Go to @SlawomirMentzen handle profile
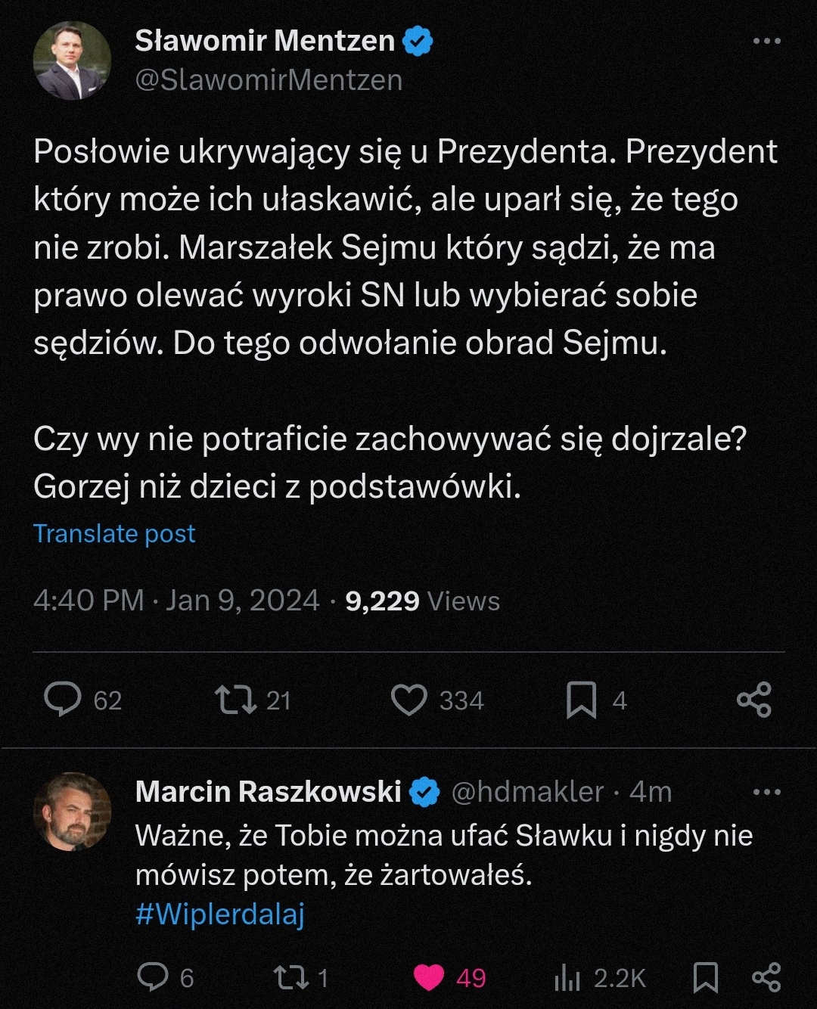817x1009 pixels. [x=269, y=80]
